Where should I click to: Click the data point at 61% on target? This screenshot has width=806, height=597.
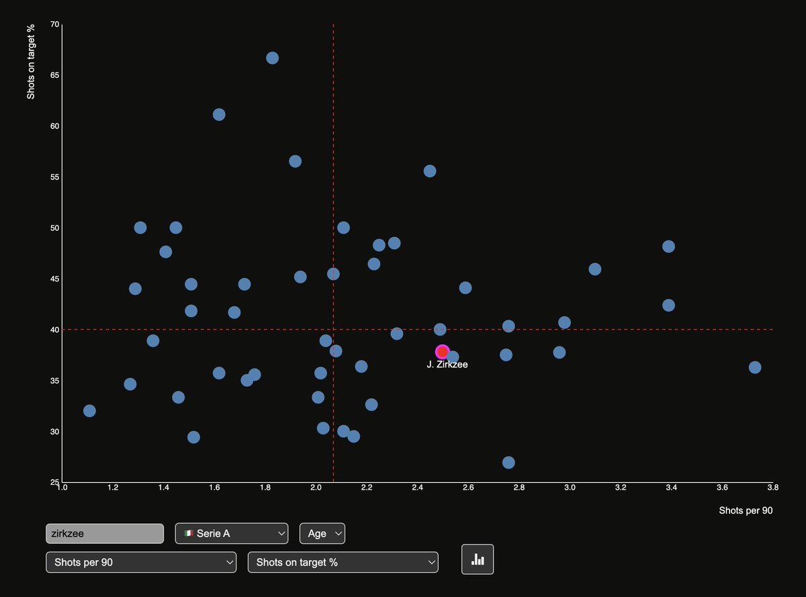[x=219, y=115]
